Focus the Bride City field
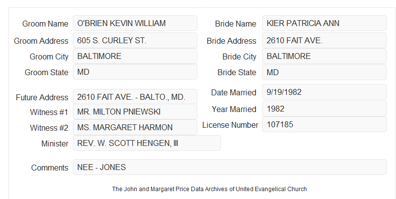The height and width of the screenshot is (199, 396). click(x=324, y=56)
